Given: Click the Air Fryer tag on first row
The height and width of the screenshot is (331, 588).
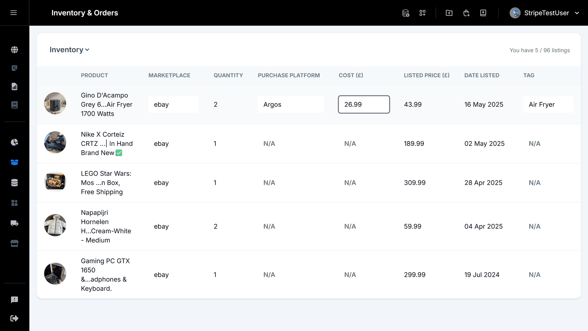Looking at the screenshot, I should [548, 104].
